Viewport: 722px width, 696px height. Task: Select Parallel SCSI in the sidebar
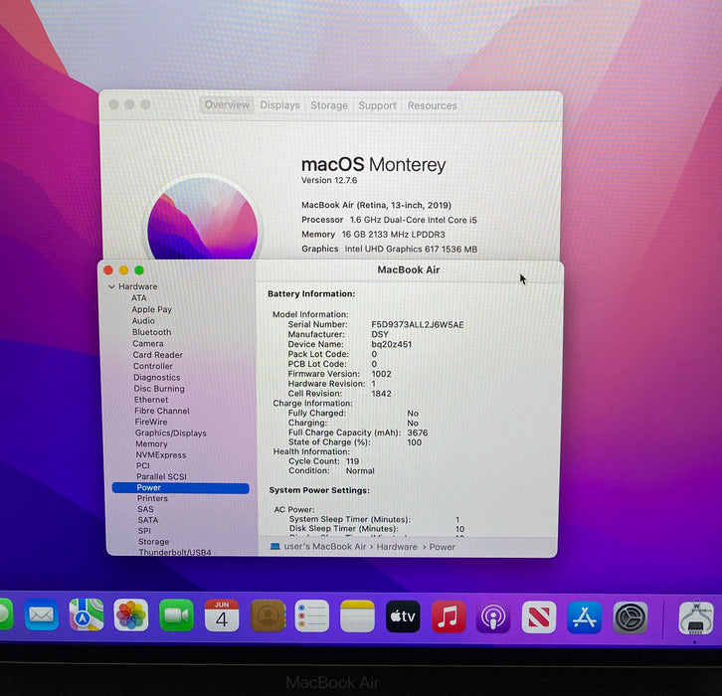pyautogui.click(x=162, y=476)
